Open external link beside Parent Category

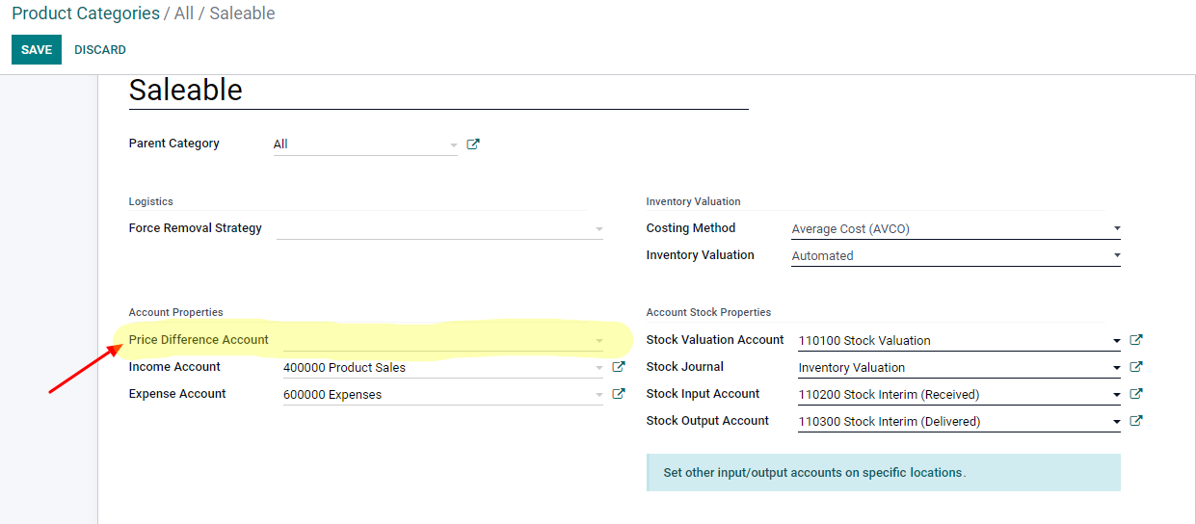click(473, 144)
